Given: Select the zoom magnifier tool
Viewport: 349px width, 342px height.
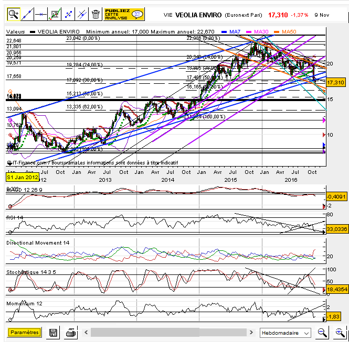Looking at the screenshot, I should pos(13,14).
